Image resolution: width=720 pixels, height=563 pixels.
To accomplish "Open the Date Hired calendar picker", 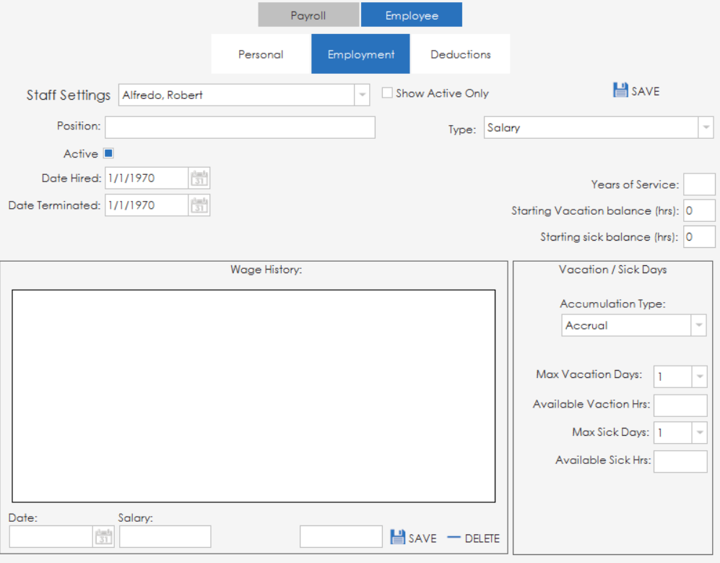I will pyautogui.click(x=199, y=178).
